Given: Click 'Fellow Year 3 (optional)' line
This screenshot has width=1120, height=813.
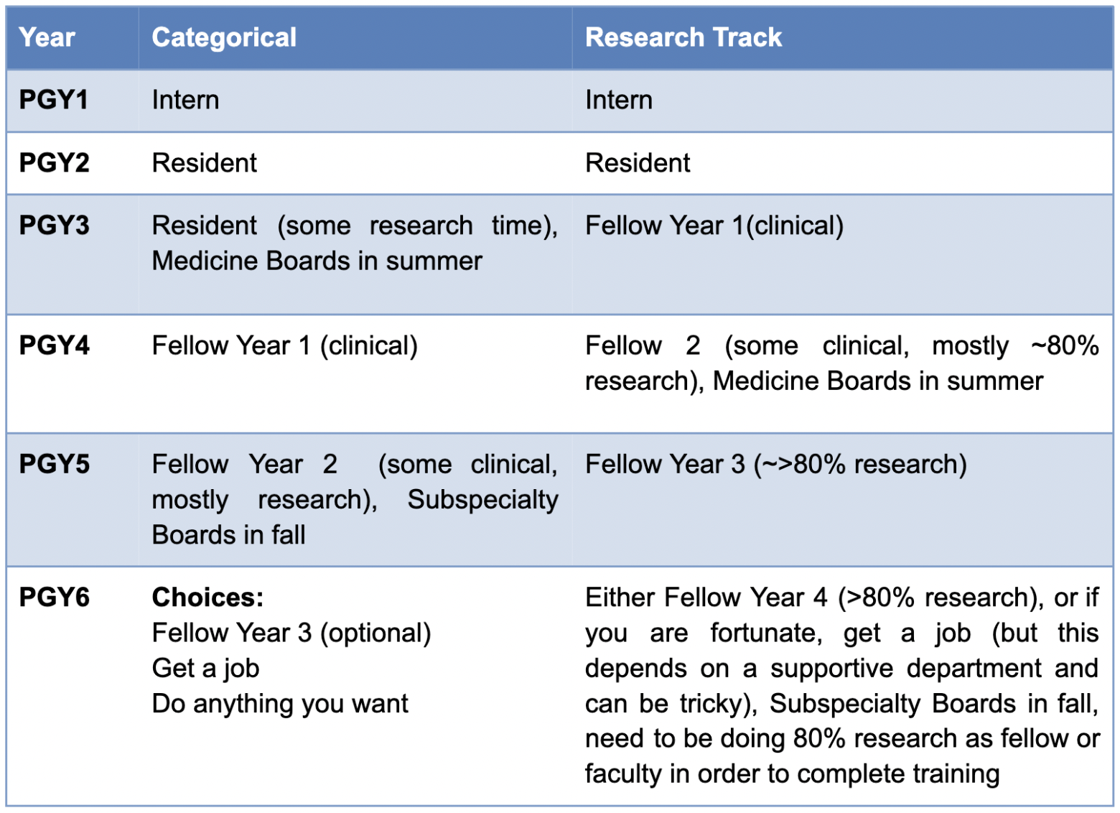Looking at the screenshot, I should [291, 633].
